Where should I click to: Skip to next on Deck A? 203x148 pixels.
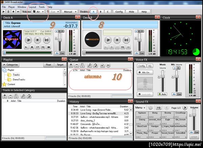coord(46,40)
